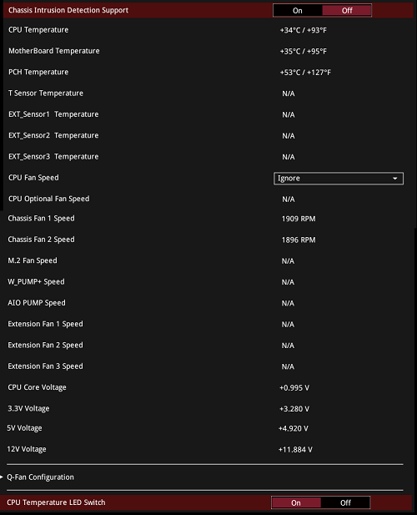Click the +4.920 V value
The image size is (417, 515).
pos(294,428)
